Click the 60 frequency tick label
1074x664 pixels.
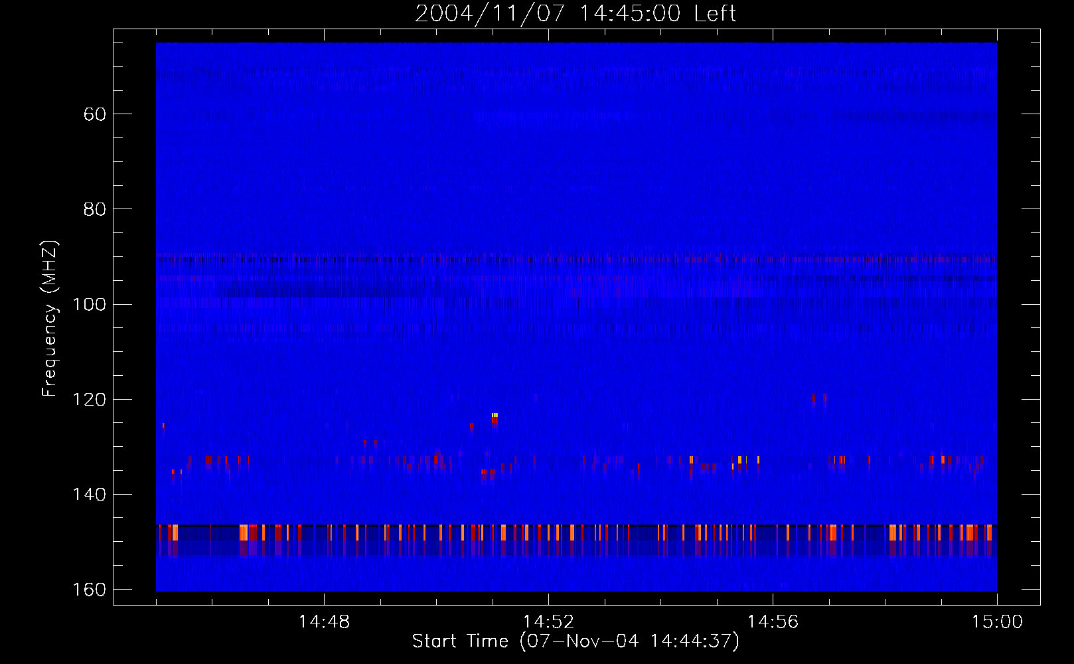click(x=95, y=114)
